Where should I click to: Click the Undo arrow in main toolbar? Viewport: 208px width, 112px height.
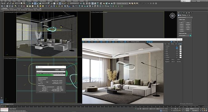[x=2, y=3]
